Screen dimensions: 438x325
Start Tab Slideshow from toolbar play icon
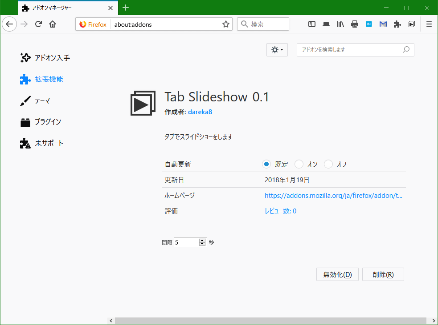point(411,24)
